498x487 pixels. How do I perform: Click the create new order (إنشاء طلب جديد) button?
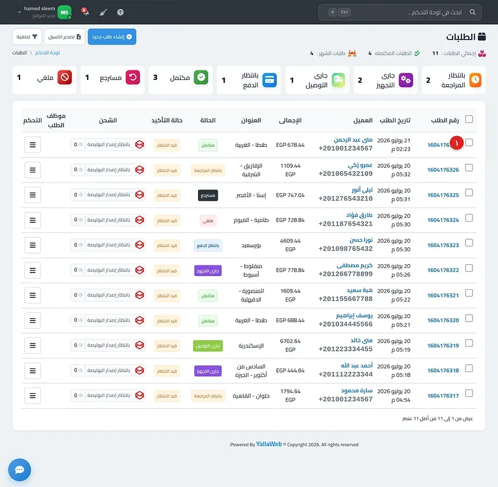tap(112, 37)
